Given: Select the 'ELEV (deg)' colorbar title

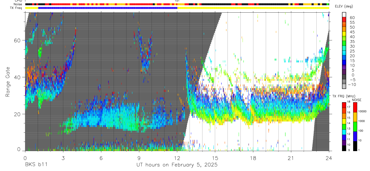Looking at the screenshot, I should point(344,6).
